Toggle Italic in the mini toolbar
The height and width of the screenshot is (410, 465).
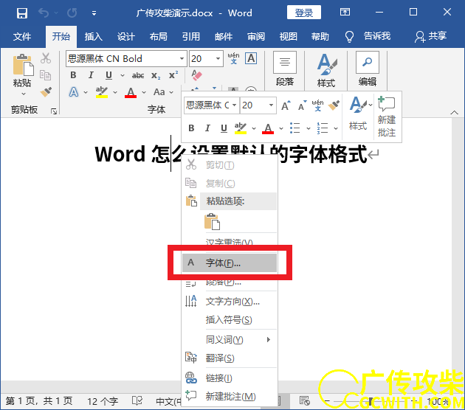207,128
